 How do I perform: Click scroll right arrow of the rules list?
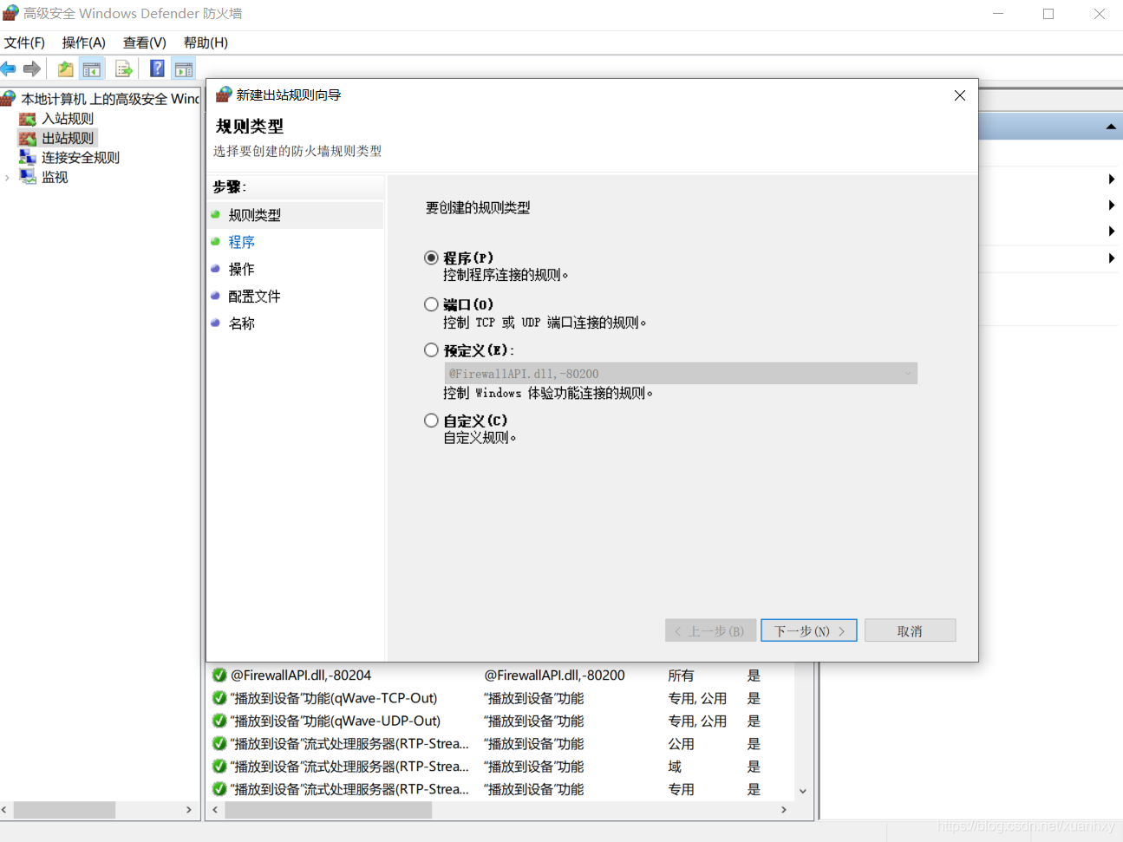click(783, 810)
